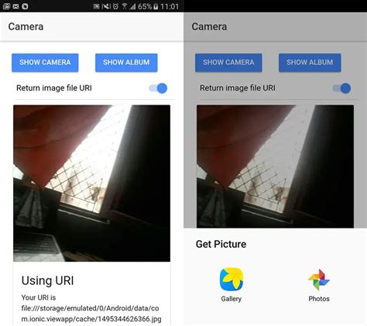Click SHOW CAMERA button on left screen
This screenshot has height=326, width=367.
45,63
